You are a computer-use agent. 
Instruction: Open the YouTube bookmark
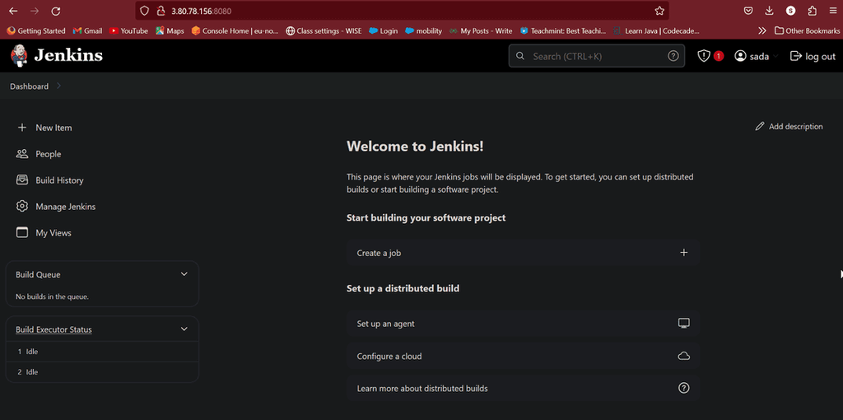click(128, 30)
